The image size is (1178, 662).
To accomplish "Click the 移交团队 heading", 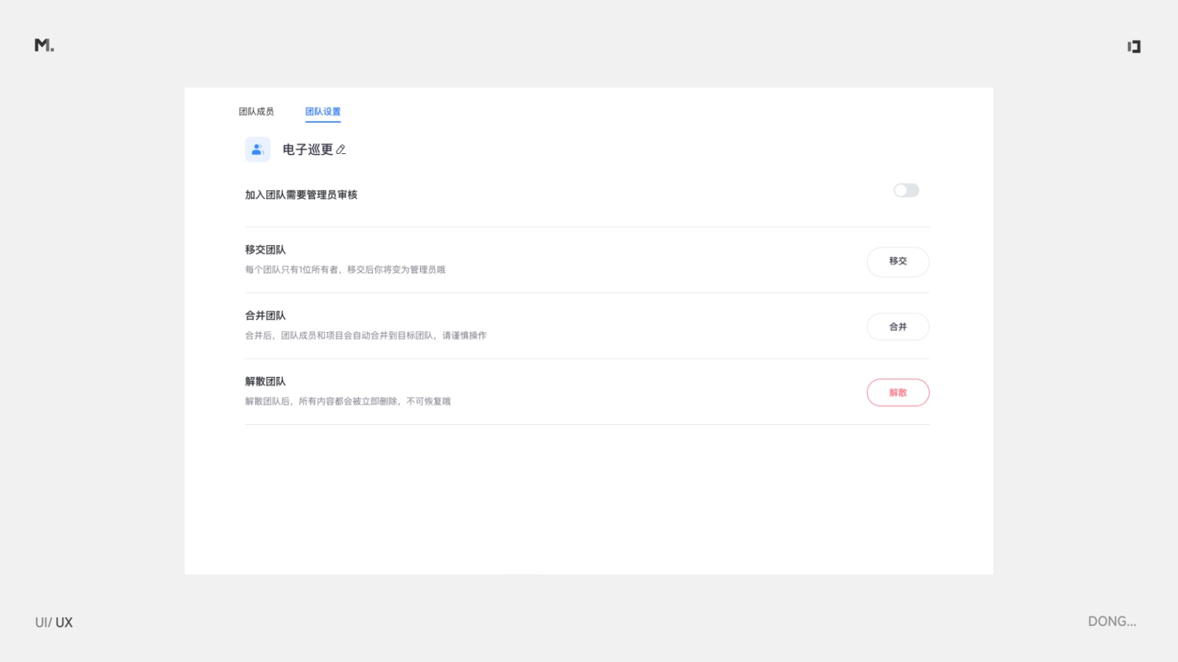I will click(x=265, y=250).
